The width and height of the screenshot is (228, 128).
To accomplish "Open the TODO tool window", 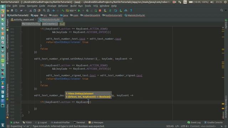I will 27,122.
